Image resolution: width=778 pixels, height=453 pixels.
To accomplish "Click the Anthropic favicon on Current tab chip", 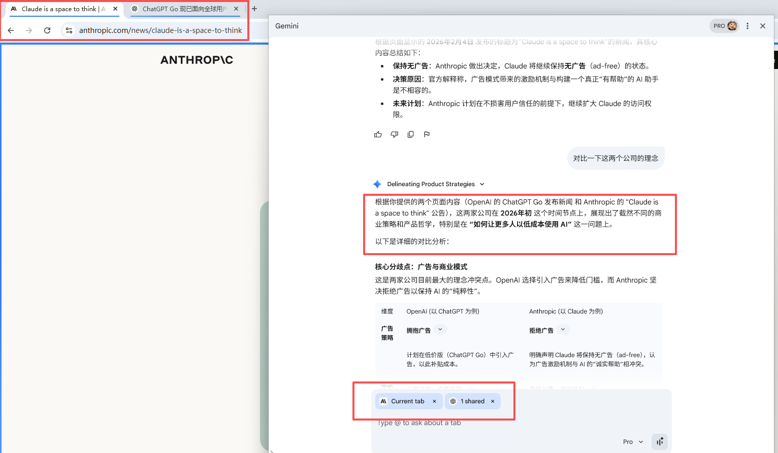I will 383,401.
